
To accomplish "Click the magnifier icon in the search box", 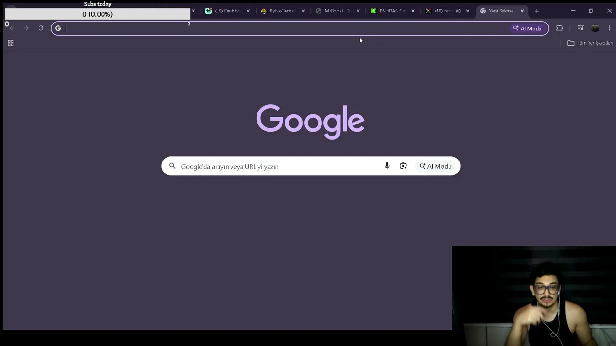I will click(x=172, y=166).
